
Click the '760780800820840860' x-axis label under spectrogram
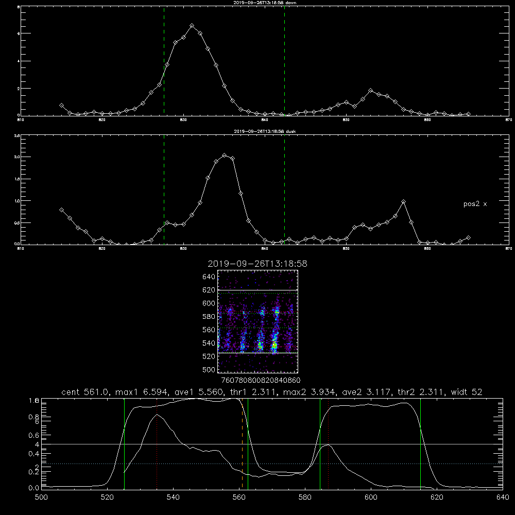[x=261, y=380]
